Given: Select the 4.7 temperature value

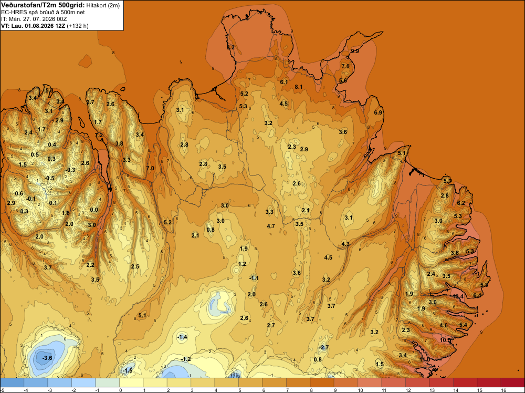Looking at the screenshot, I should [271, 226].
